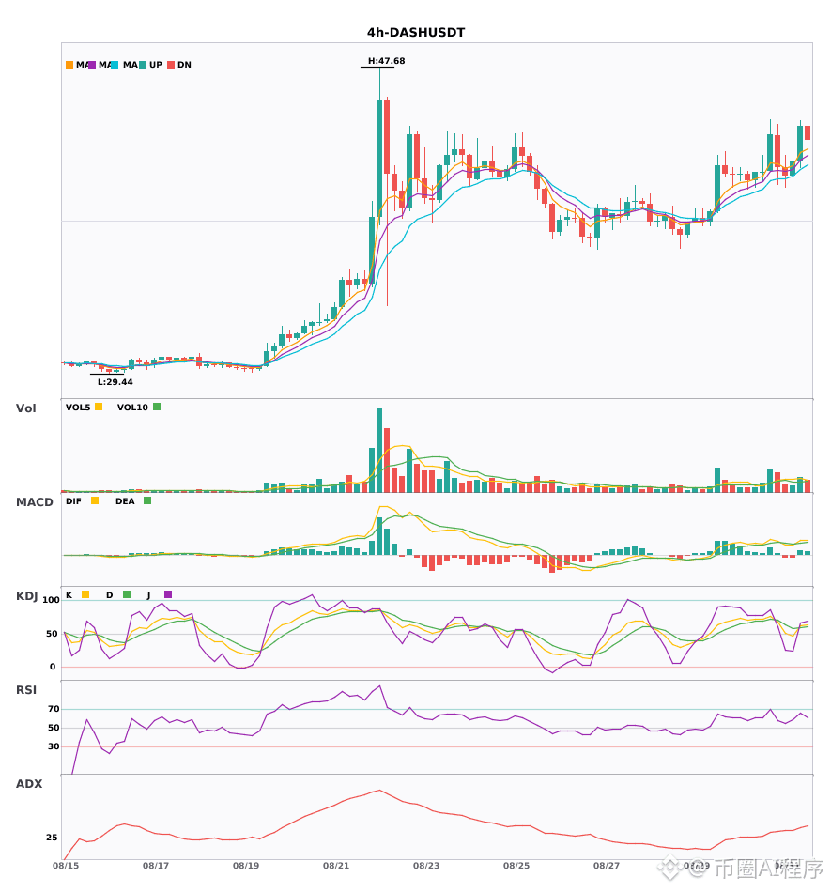Click the H:47.68 high price label

click(x=386, y=61)
